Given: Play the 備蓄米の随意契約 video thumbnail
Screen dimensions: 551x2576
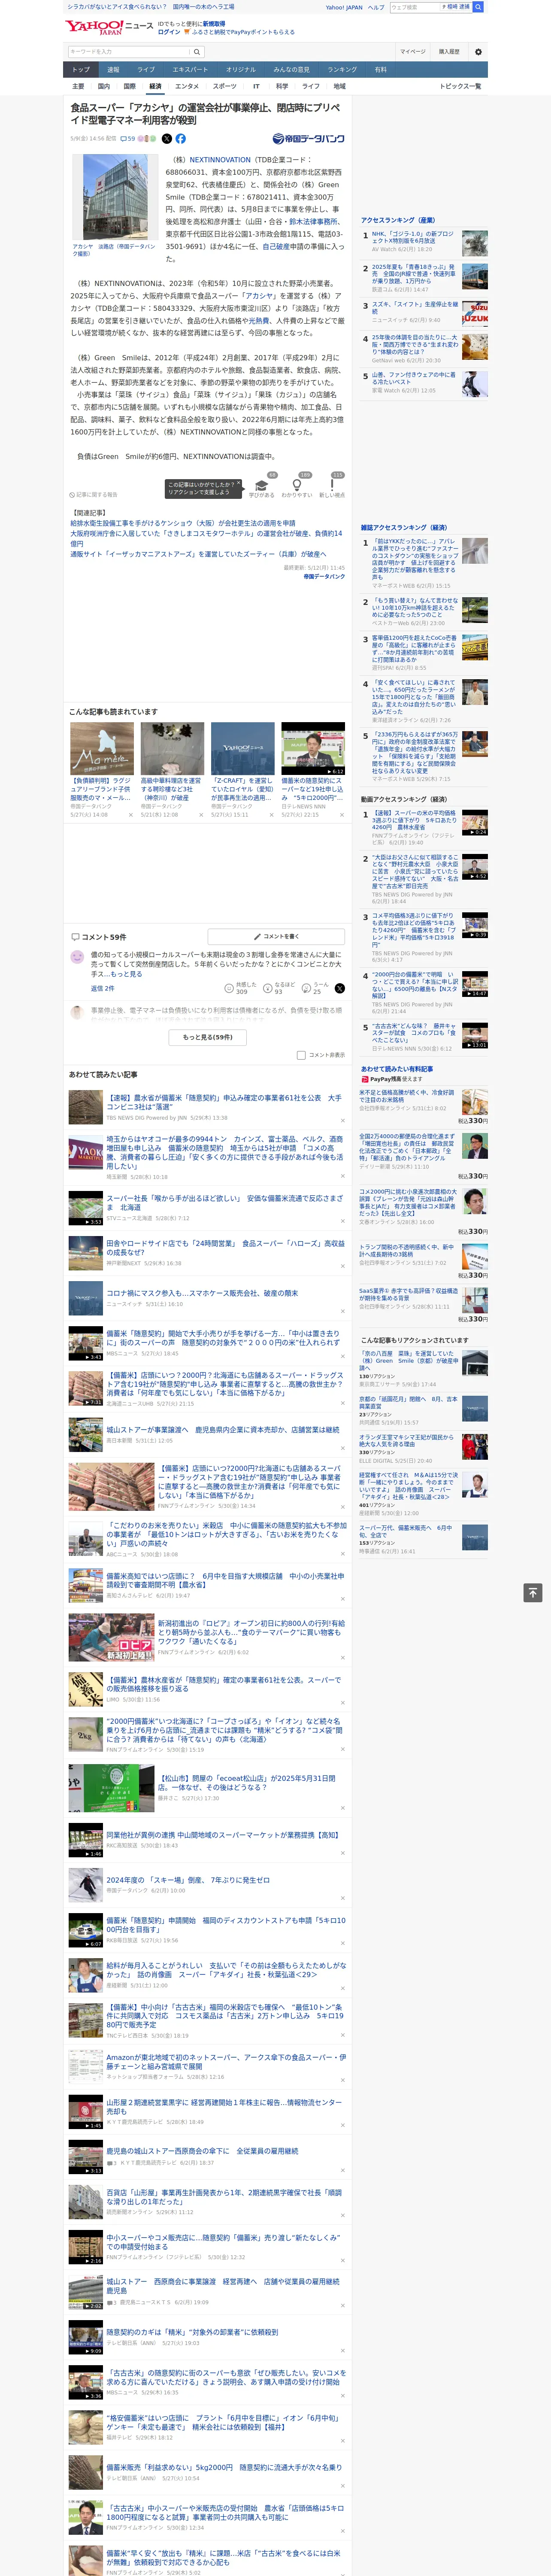Looking at the screenshot, I should point(313,749).
